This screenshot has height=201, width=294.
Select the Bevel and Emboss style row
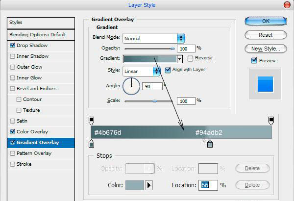tap(41, 89)
